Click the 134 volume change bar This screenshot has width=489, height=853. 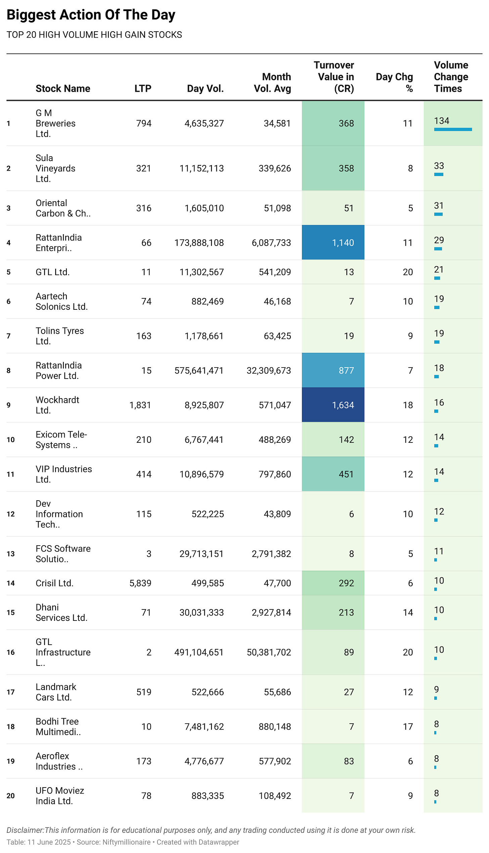point(453,129)
